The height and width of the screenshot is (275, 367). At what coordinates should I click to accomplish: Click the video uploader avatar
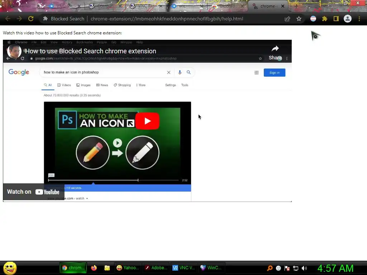[14, 51]
